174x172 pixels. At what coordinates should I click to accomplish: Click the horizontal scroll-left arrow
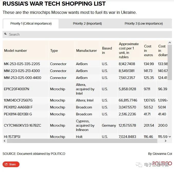(5, 141)
